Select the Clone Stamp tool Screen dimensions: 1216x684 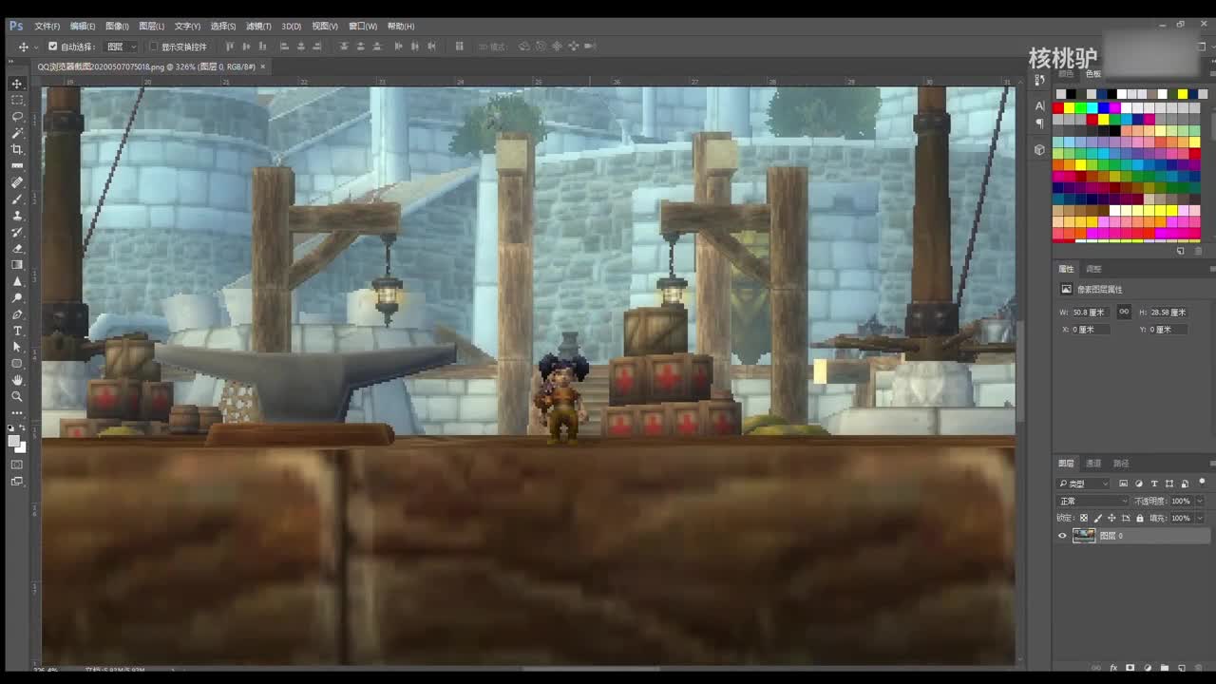click(17, 216)
